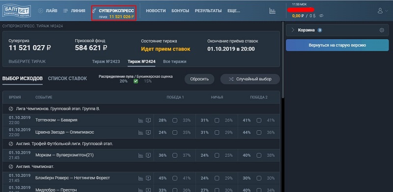Open statistics icon for Блэкберн Роверс — Ноттингем Форест
Screen dimensions: 393x192
coord(141,178)
